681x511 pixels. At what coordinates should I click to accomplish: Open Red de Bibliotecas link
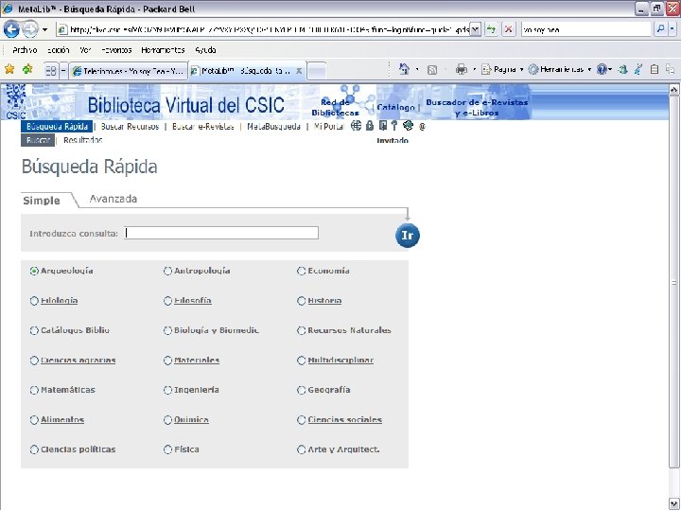pos(335,107)
